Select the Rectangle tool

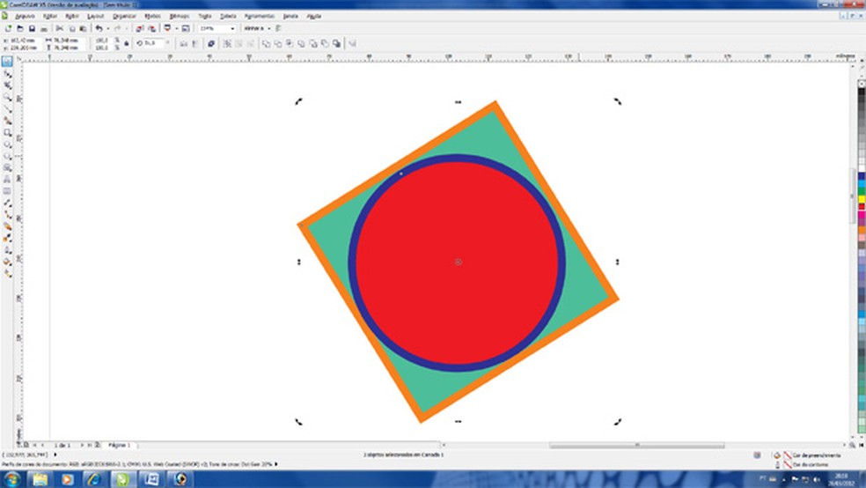point(7,132)
